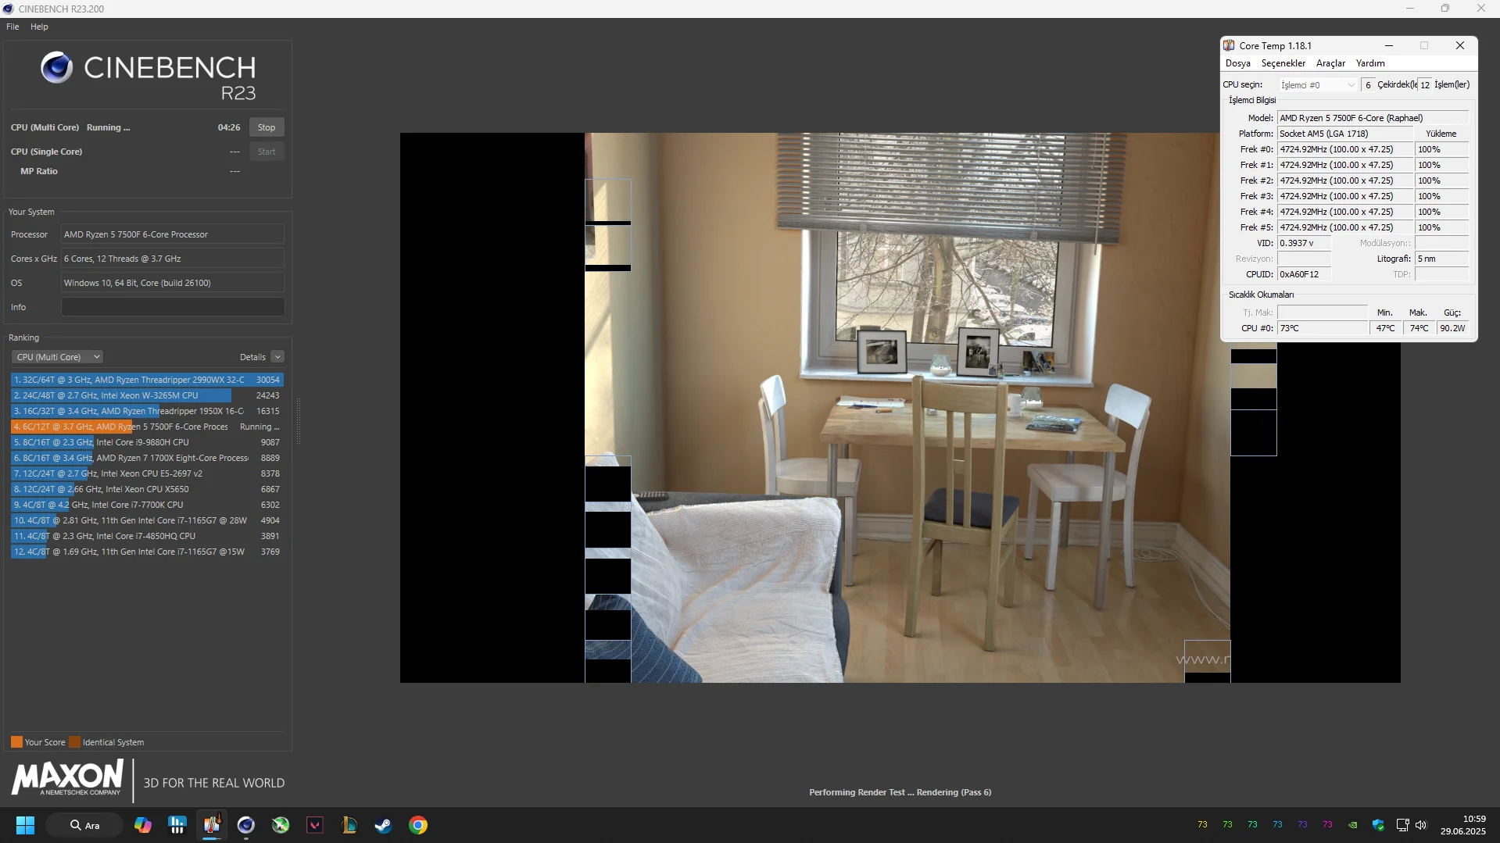Select the Core i7-7700K ranking row
Image resolution: width=1500 pixels, height=843 pixels.
[147, 505]
